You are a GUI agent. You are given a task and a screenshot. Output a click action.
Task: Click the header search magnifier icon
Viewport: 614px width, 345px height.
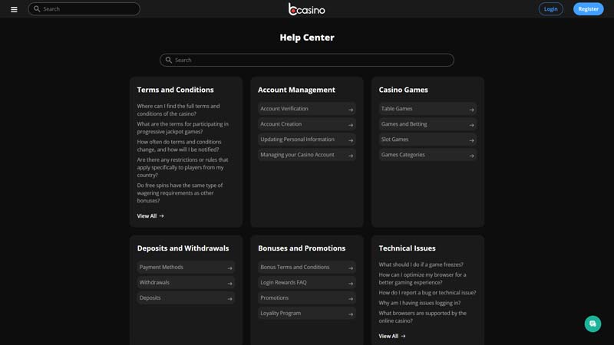pyautogui.click(x=37, y=8)
